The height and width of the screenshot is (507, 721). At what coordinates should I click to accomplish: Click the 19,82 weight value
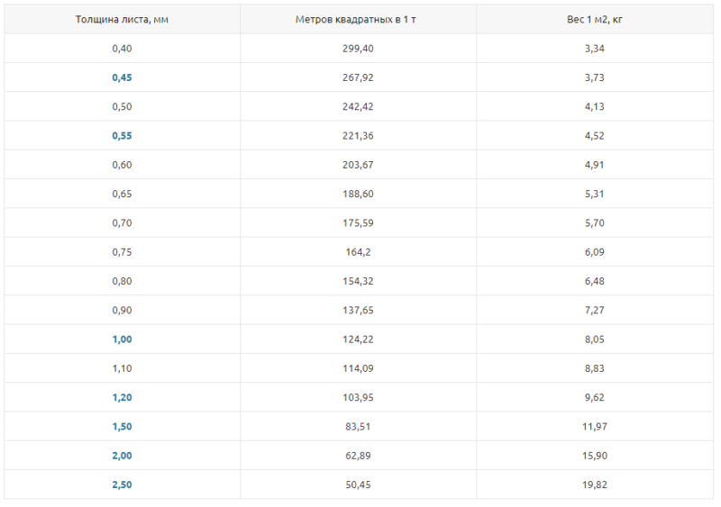(x=595, y=484)
